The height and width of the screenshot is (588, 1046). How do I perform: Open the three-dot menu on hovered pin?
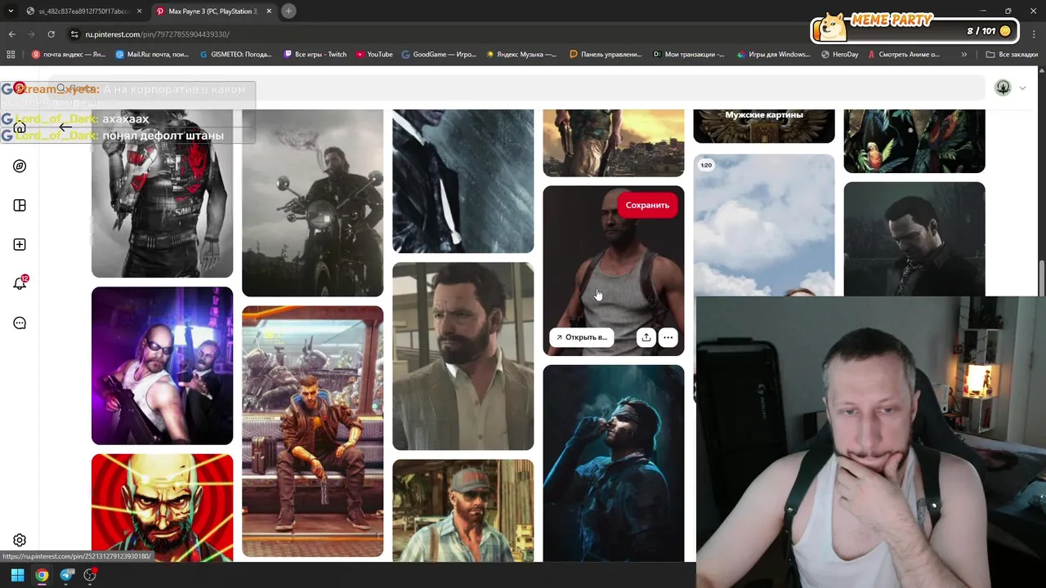point(668,337)
